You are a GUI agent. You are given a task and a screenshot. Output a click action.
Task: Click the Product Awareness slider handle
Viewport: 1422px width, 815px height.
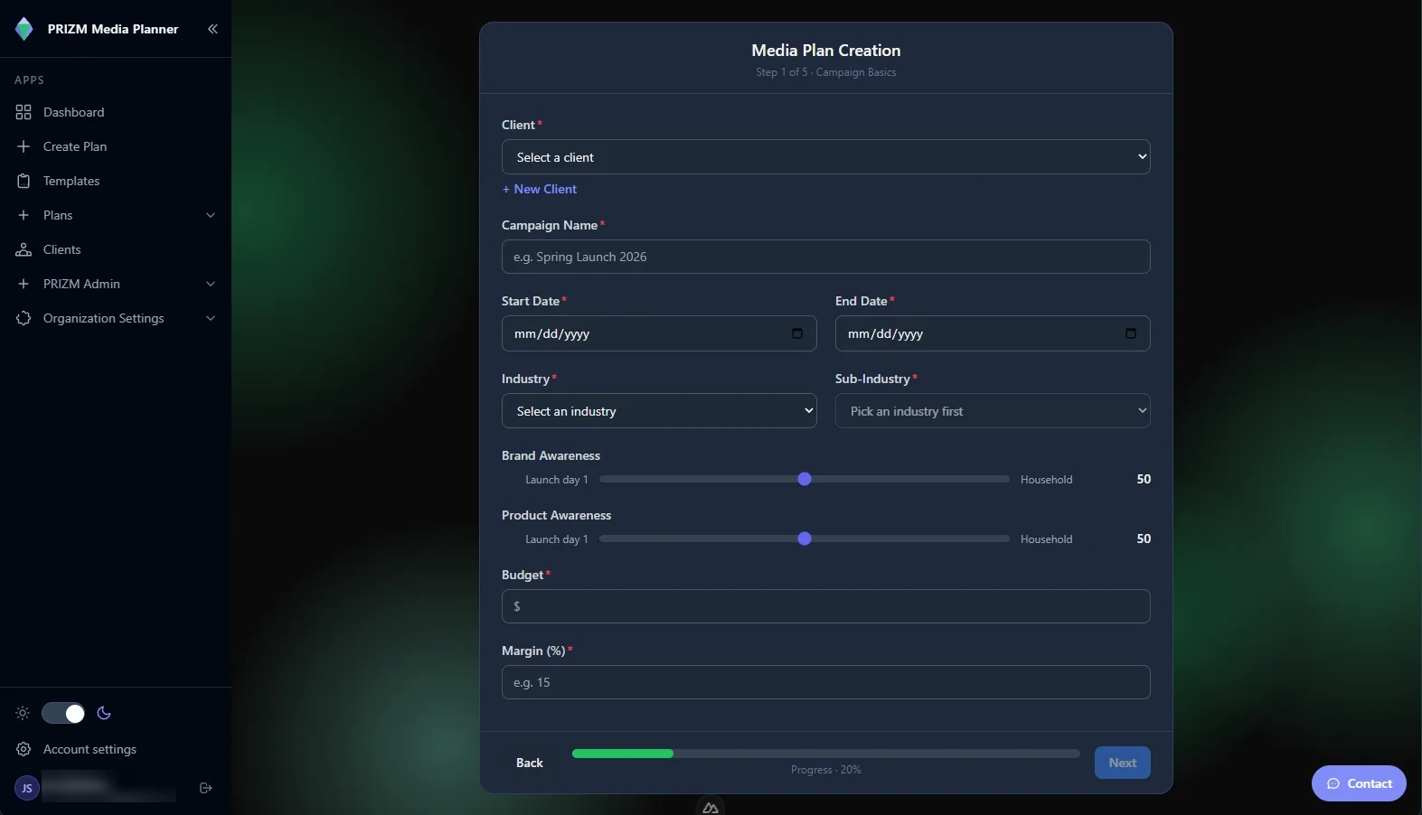coord(805,539)
